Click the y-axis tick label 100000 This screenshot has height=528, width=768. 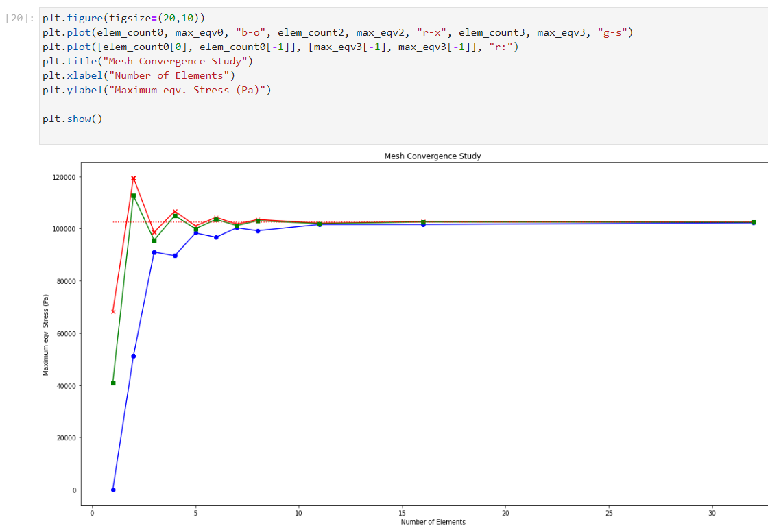(64, 229)
